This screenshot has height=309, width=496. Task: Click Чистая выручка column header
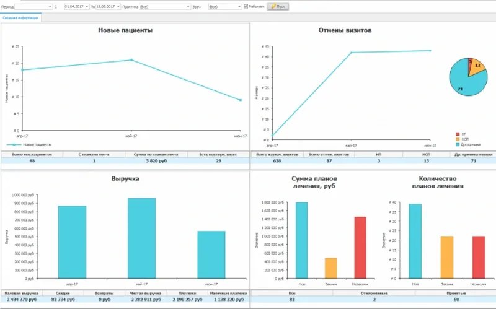146,293
